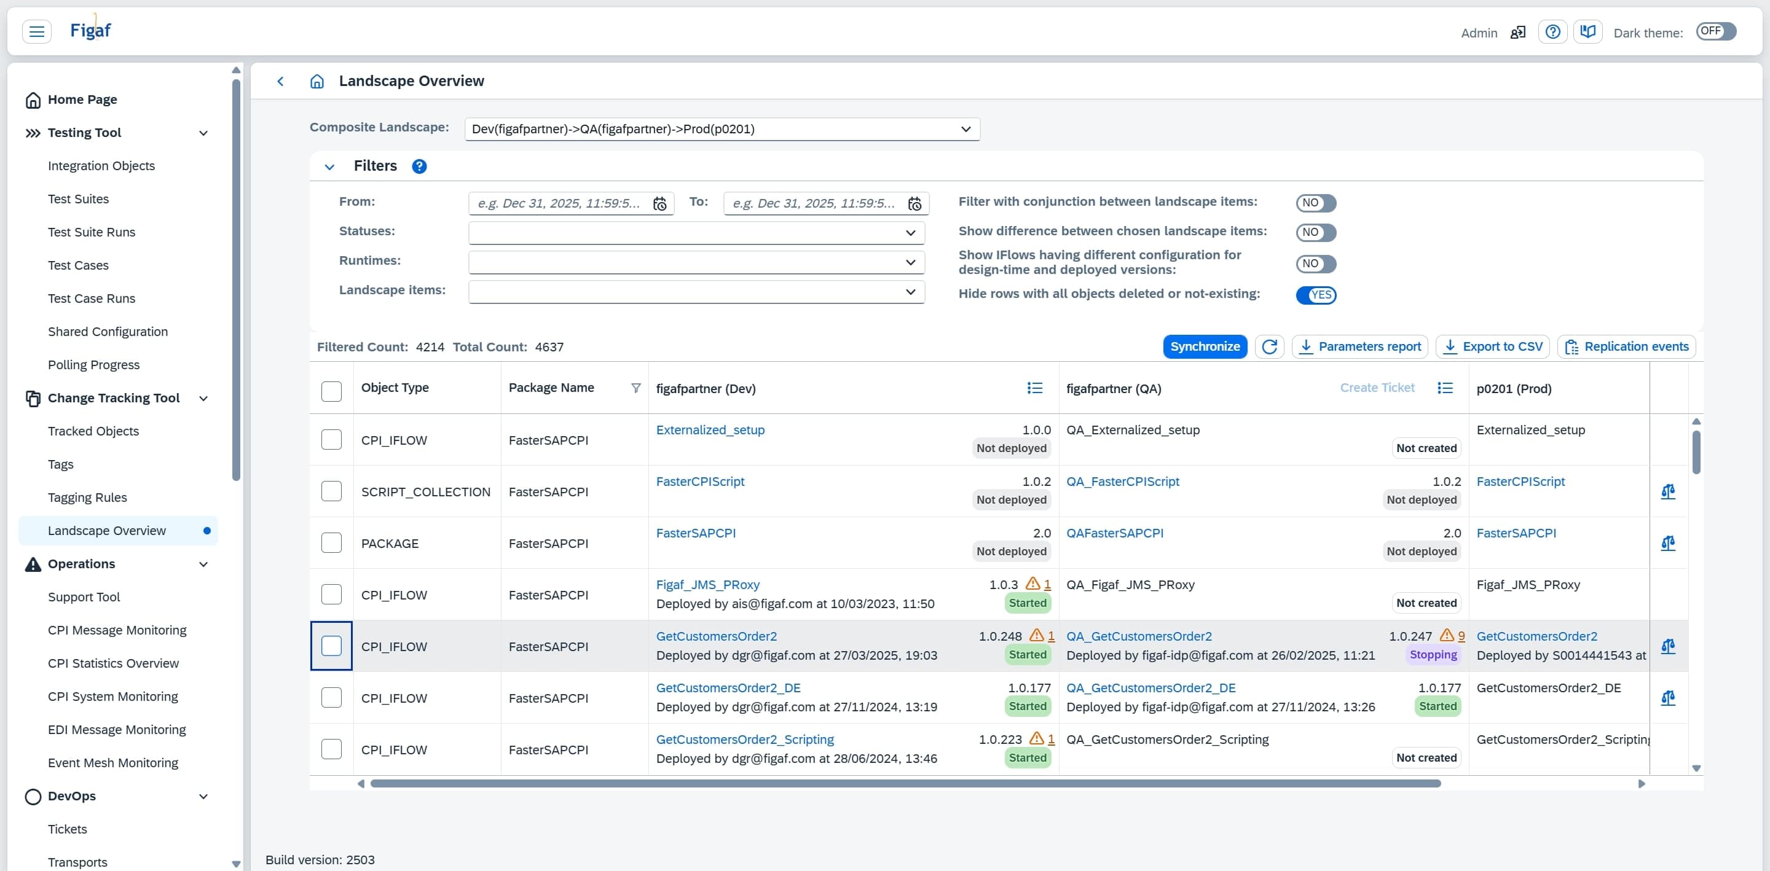Go back using the left arrow
1770x871 pixels.
tap(280, 81)
